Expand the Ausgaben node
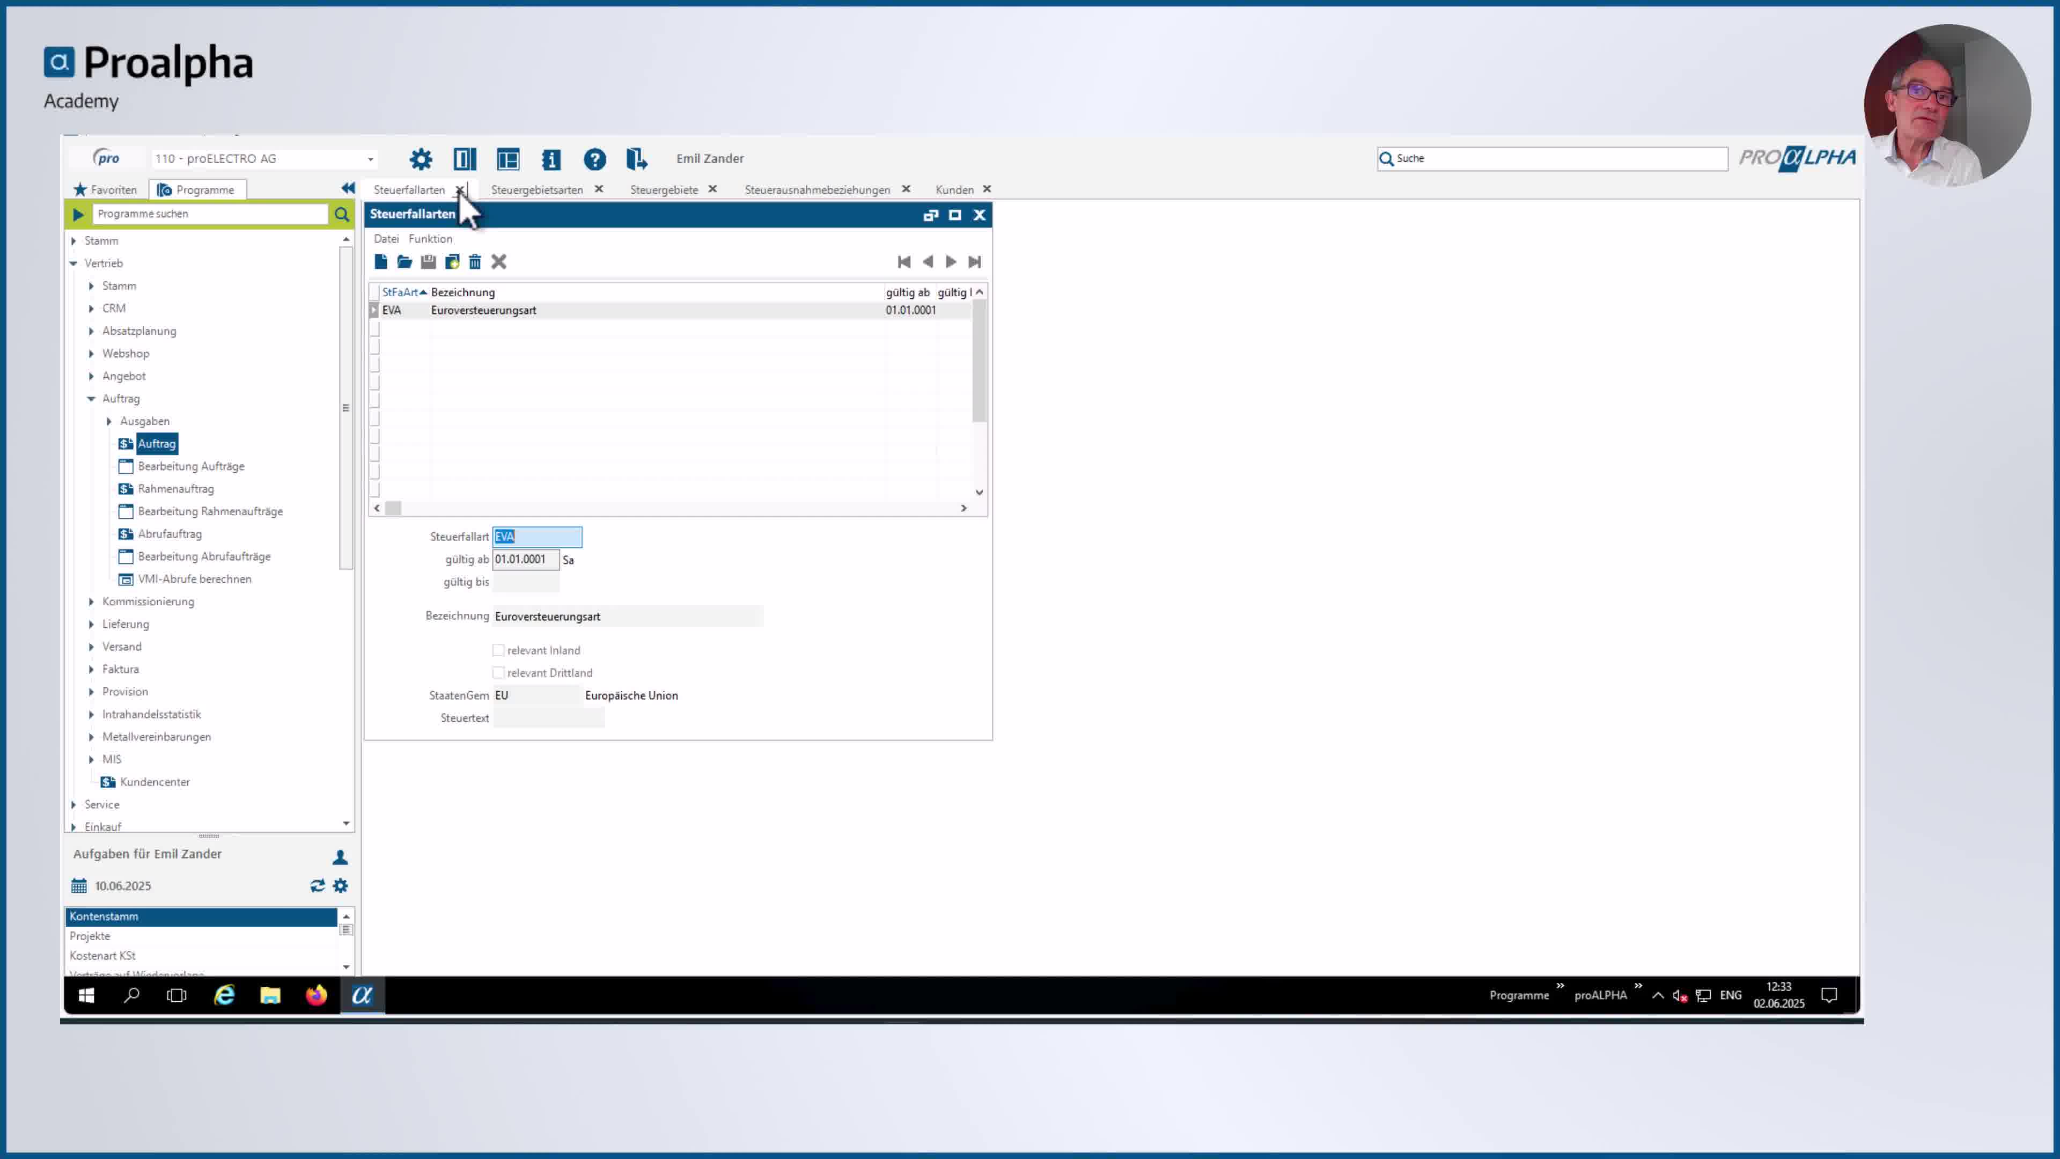 click(109, 421)
